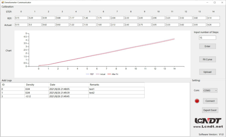Click the Actual legend entry in chart
This screenshot has width=226, height=137.
tap(101, 74)
